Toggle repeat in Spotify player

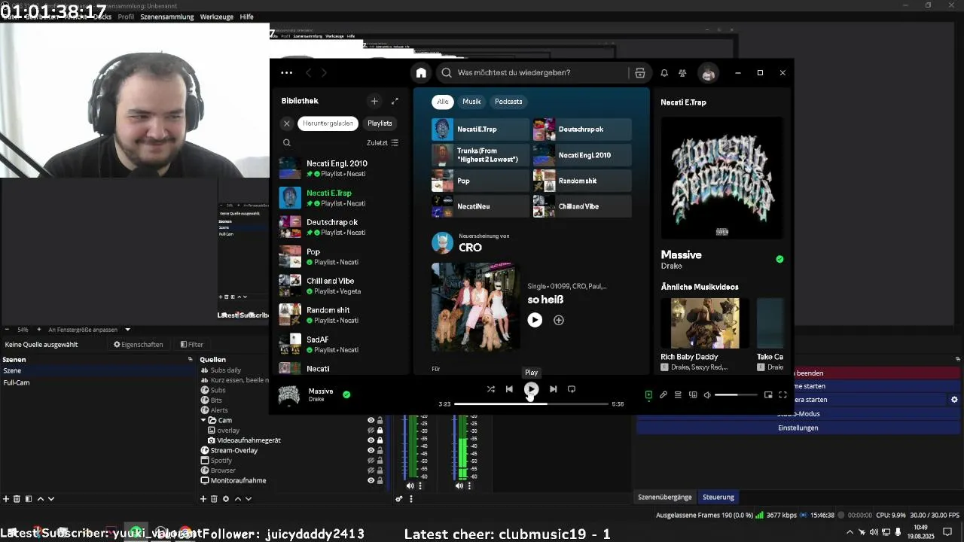(x=572, y=389)
